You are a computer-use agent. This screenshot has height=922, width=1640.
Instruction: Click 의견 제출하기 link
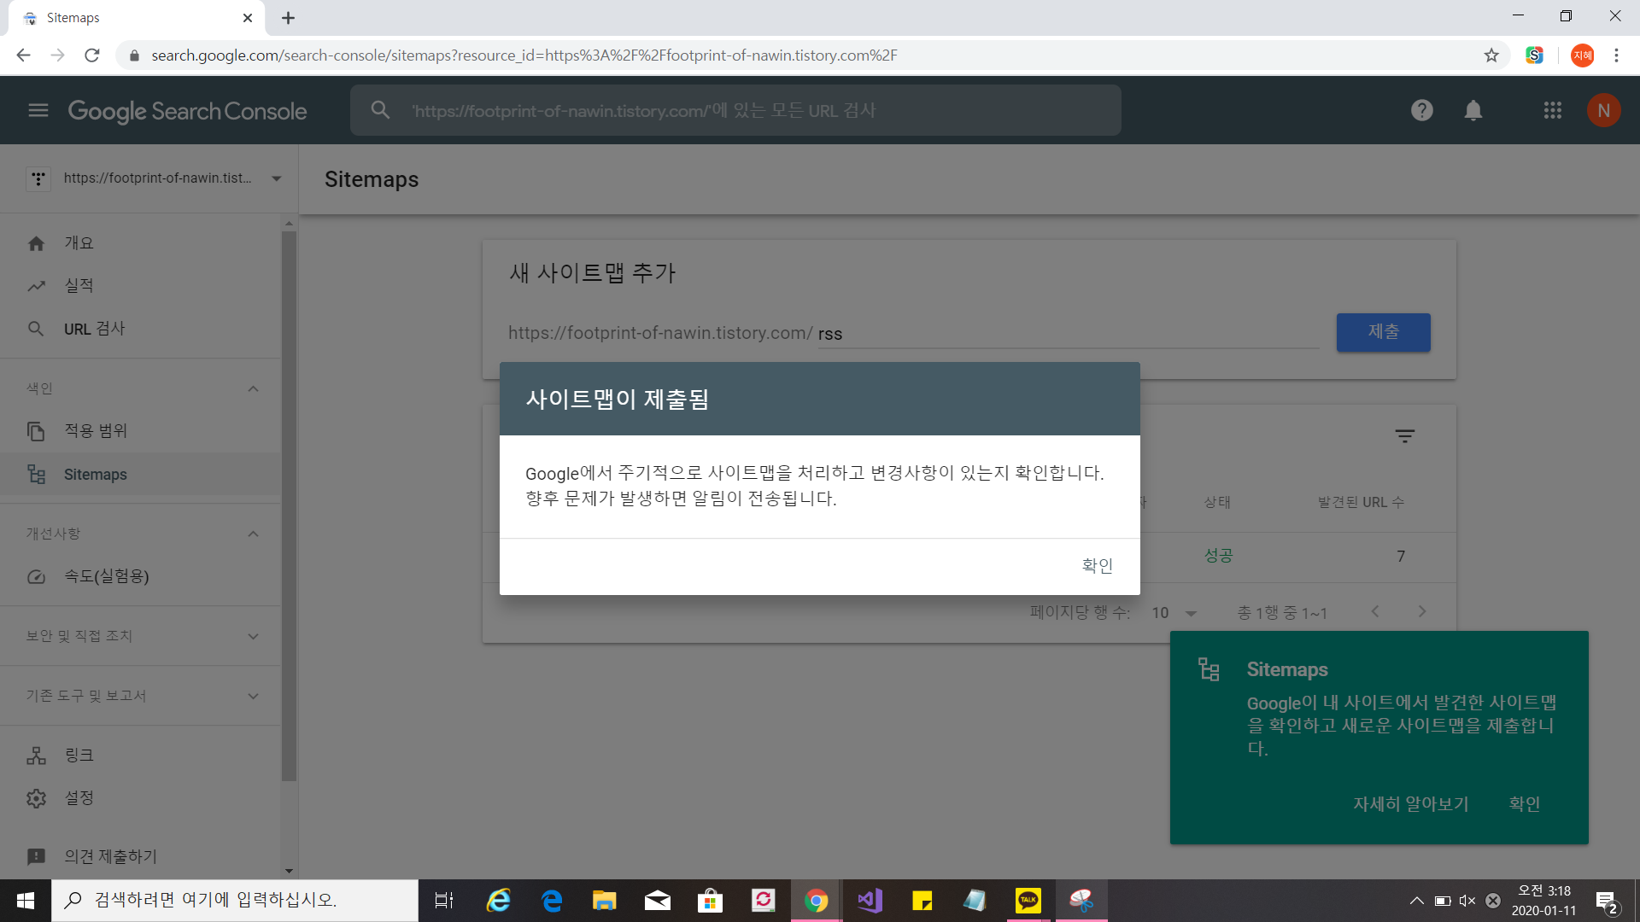coord(110,856)
